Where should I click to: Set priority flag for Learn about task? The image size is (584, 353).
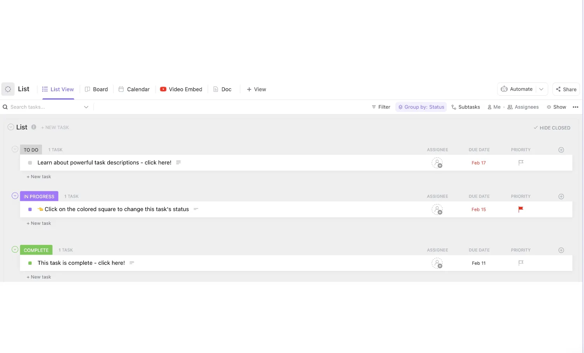[x=521, y=163]
